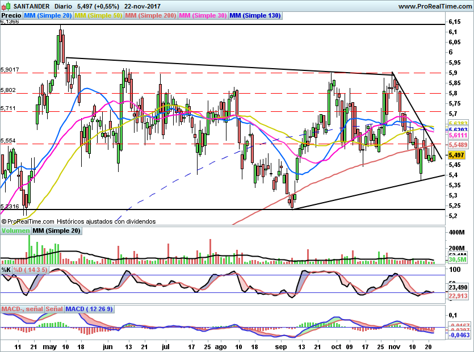Select the MM (Simple 130) label
Image resolution: width=474 pixels, height=352 pixels.
click(x=255, y=15)
